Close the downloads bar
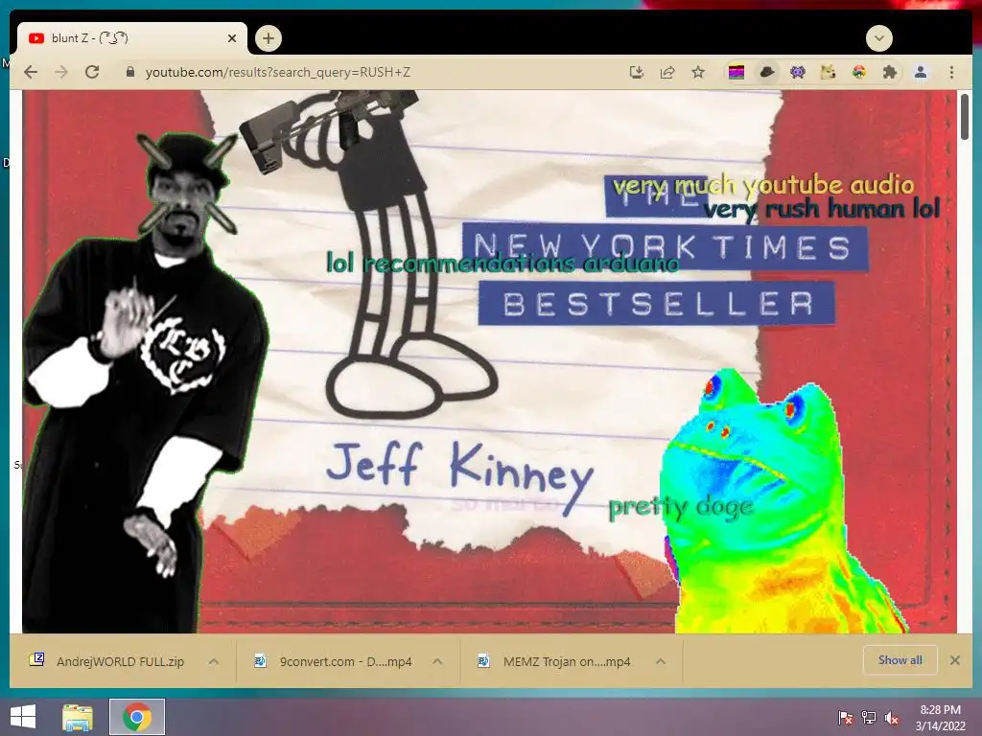This screenshot has height=736, width=982. click(x=955, y=660)
